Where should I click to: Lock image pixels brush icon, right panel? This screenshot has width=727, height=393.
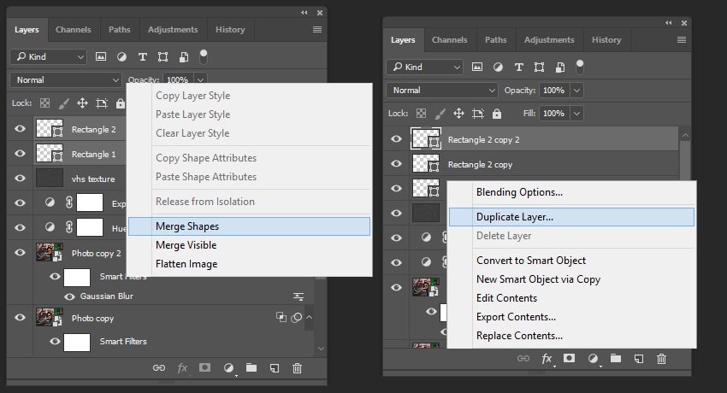(440, 113)
